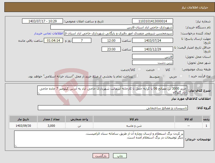This screenshot has width=215, height=163.
Task: Select the کالا radio button
Action: pos(174,69)
